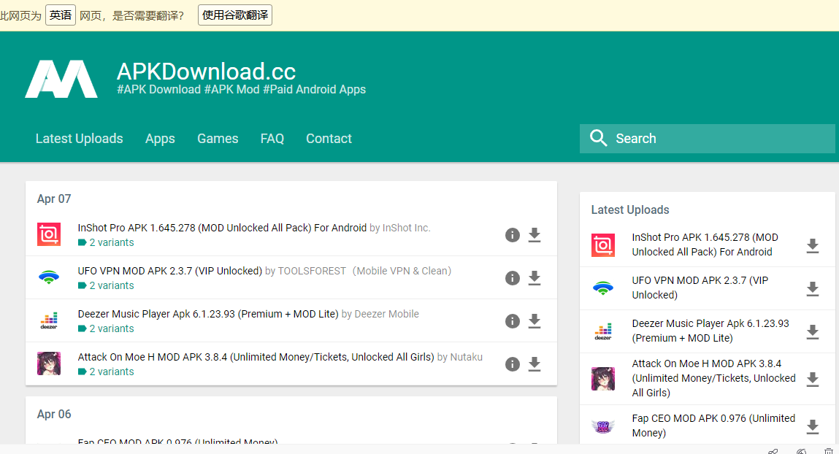Click UFO VPN app icon in main list
The image size is (839, 454).
49,277
